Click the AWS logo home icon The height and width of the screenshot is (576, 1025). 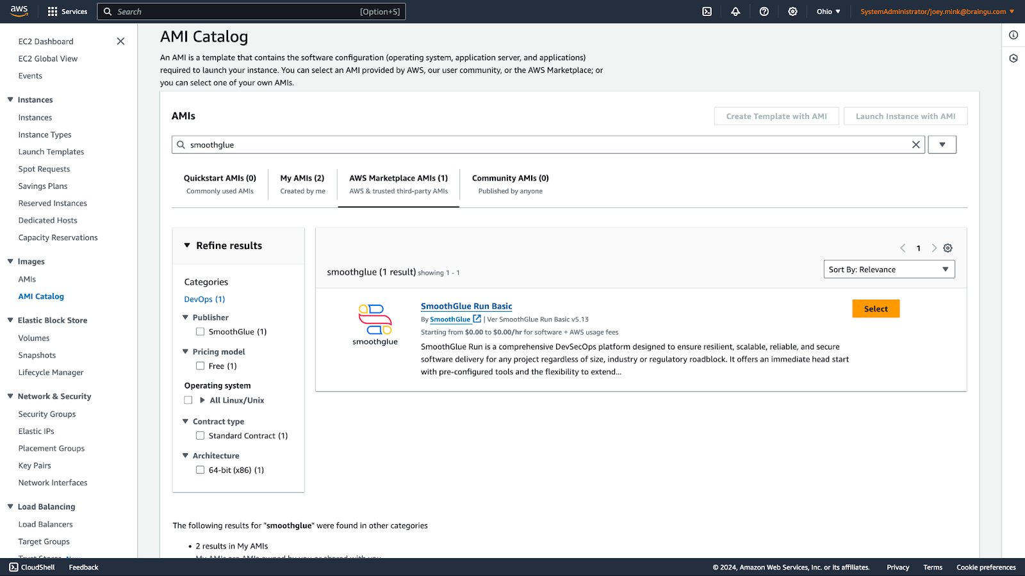pyautogui.click(x=19, y=11)
